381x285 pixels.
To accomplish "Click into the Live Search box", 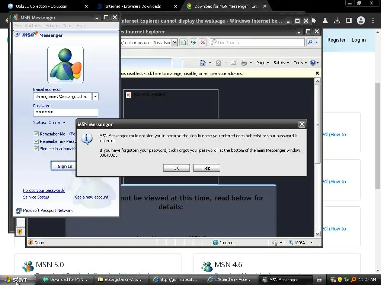I will point(257,42).
